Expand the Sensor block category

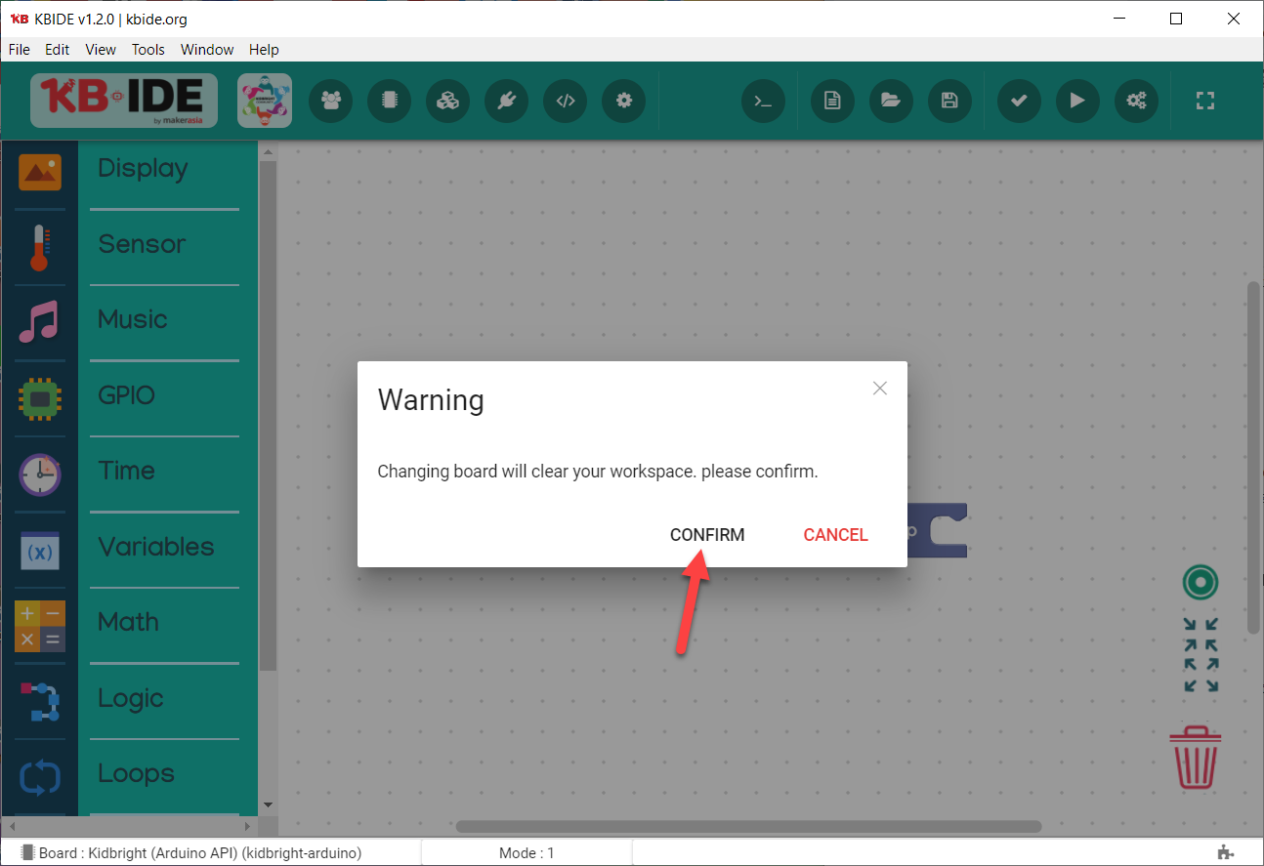(142, 244)
